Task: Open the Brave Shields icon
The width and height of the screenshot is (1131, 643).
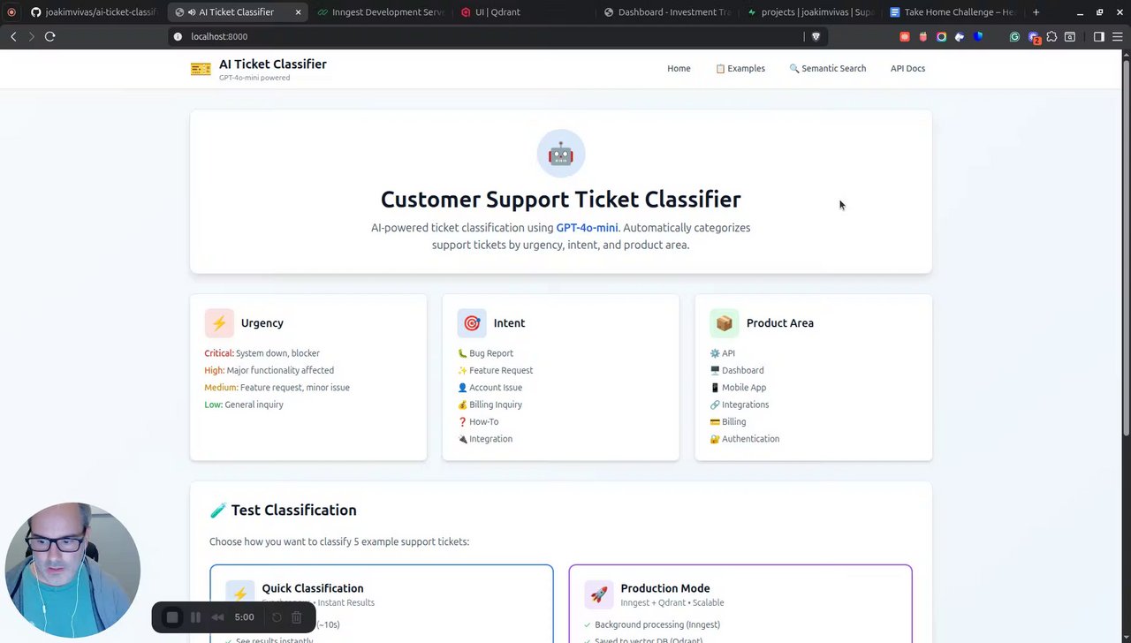Action: 816,36
